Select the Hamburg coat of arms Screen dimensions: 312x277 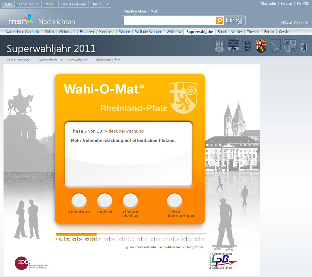coord(219,46)
